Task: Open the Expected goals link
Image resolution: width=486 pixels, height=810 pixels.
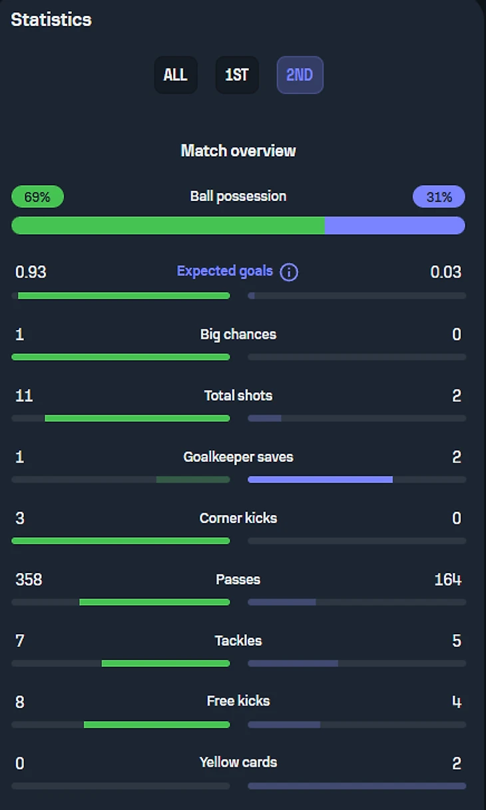Action: 225,271
